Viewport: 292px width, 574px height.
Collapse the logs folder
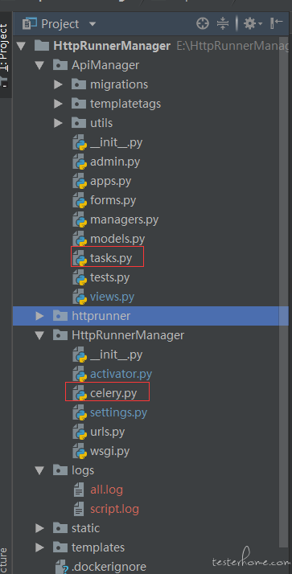tap(39, 470)
